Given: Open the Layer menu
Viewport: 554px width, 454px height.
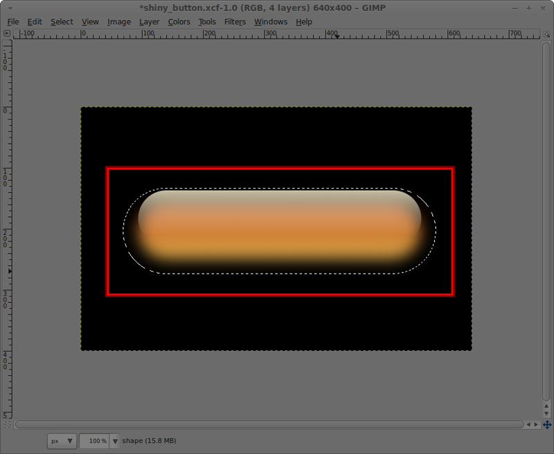Looking at the screenshot, I should [x=149, y=21].
